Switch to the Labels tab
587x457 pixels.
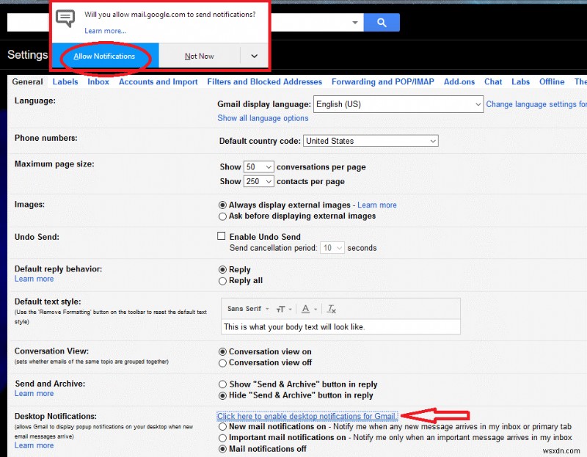point(65,81)
